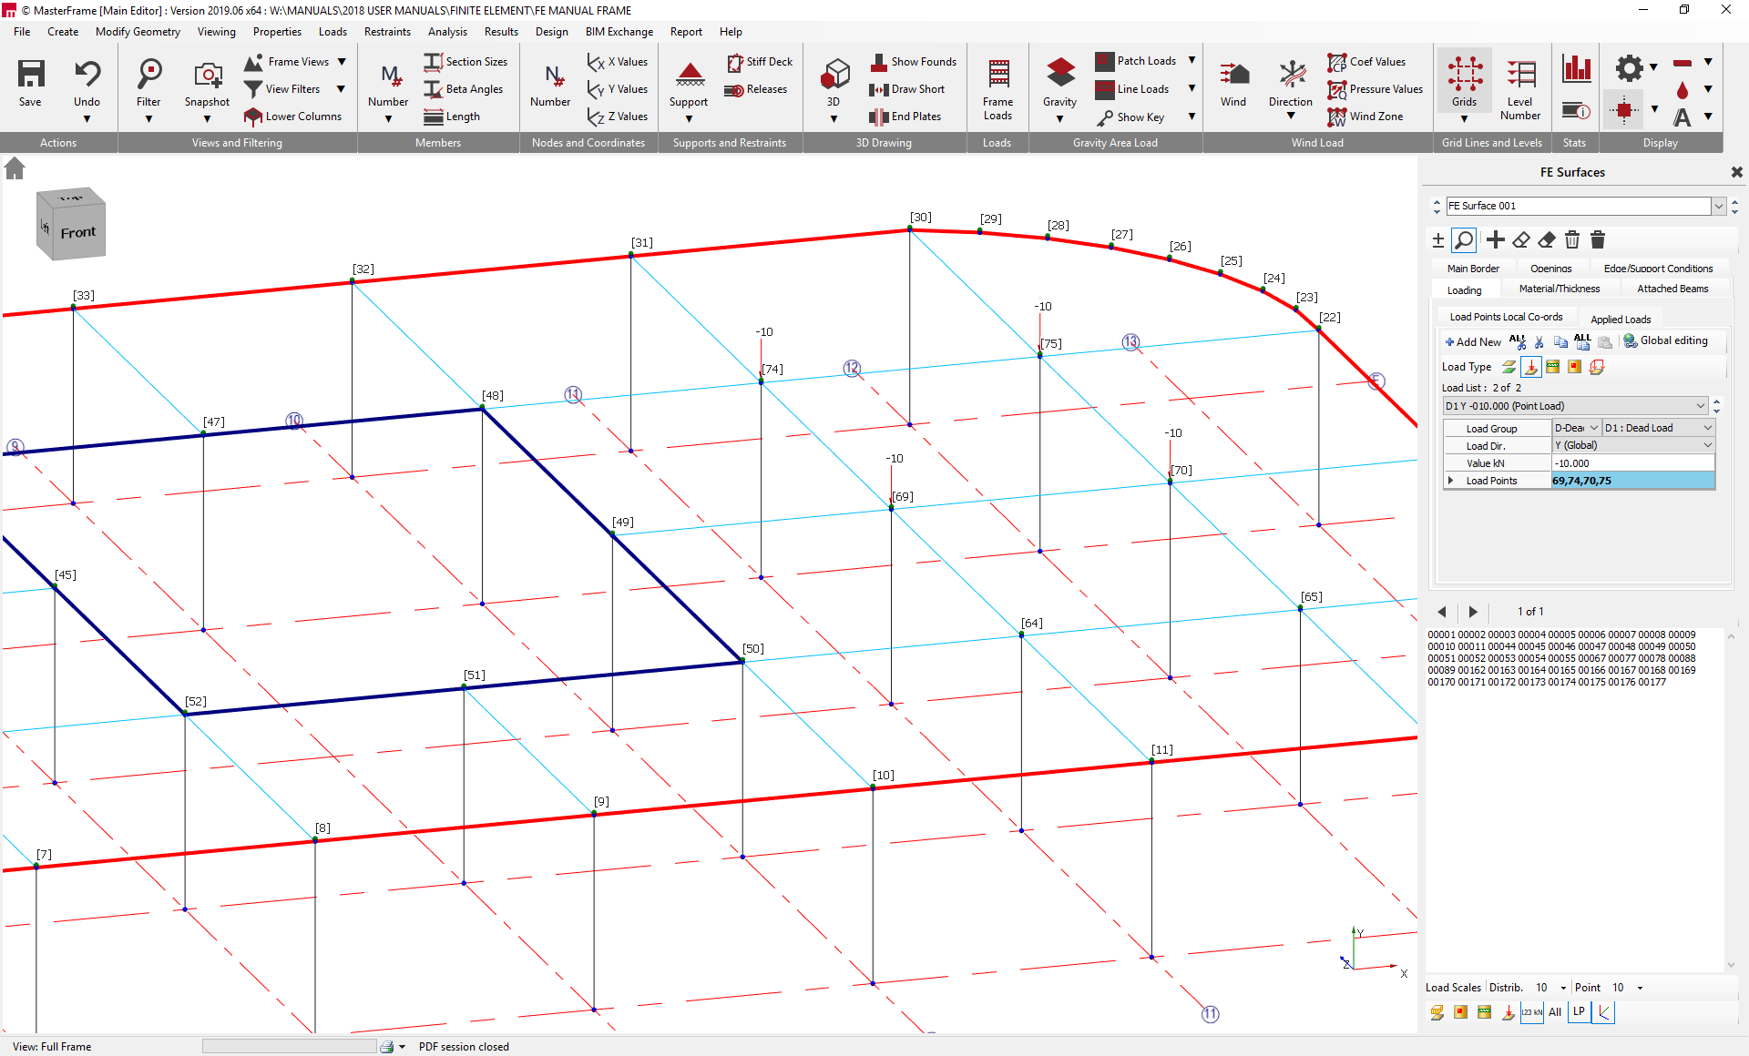Screen dimensions: 1749x1056
Task: Open the Load Points Local Co-ords tab
Action: pyautogui.click(x=1506, y=317)
